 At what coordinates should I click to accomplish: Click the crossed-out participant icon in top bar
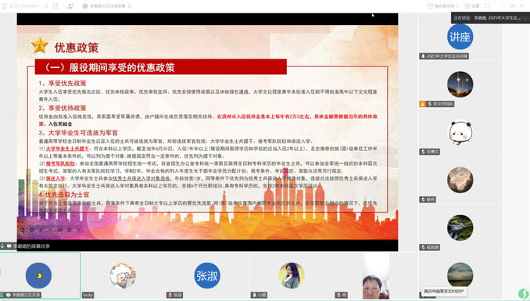point(70,5)
